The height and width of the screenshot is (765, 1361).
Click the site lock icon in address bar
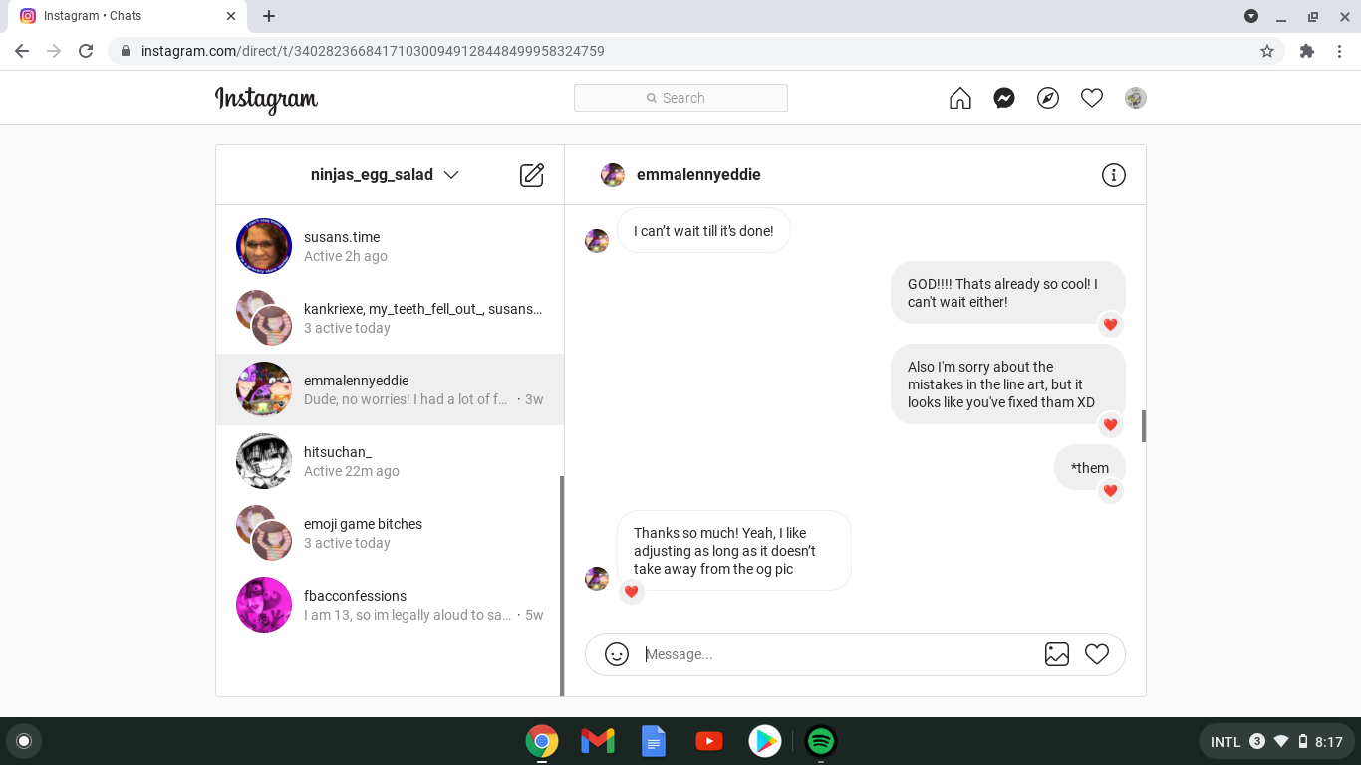coord(126,51)
